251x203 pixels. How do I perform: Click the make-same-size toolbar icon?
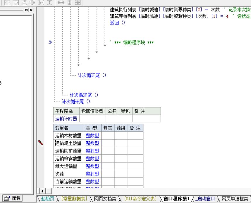(78, 2)
